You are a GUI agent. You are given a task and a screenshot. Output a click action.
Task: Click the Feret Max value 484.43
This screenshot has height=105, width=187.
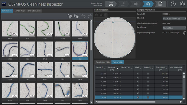(116, 86)
